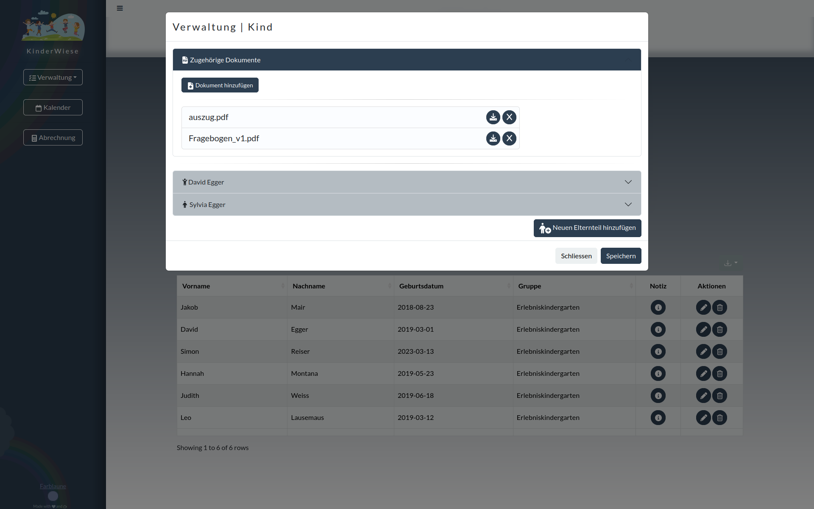This screenshot has height=509, width=814.
Task: Sort table by Geburtsdatum column
Action: [x=454, y=286]
